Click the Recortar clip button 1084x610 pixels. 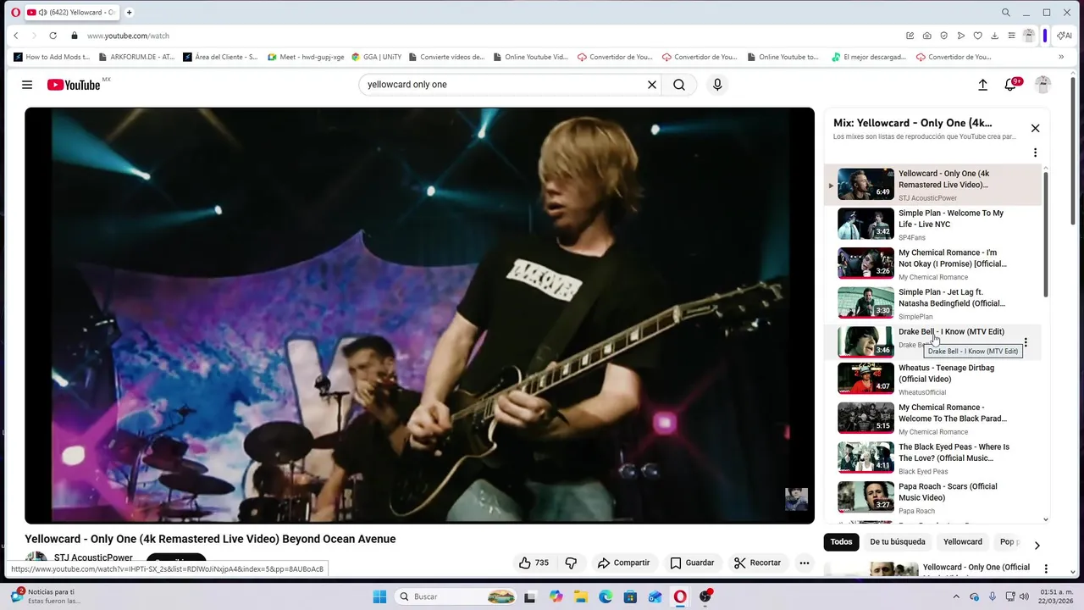757,563
